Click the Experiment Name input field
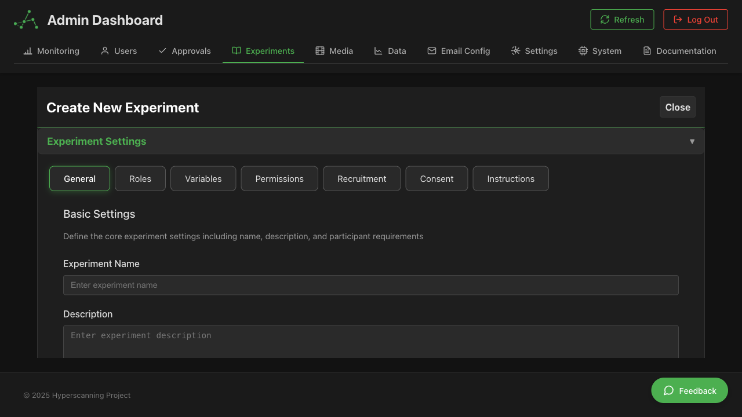742x417 pixels. [x=371, y=285]
